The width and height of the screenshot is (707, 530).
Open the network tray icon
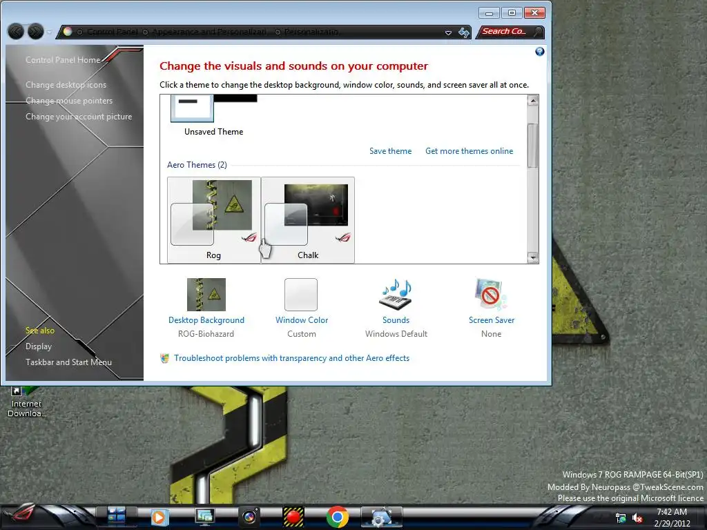click(621, 518)
